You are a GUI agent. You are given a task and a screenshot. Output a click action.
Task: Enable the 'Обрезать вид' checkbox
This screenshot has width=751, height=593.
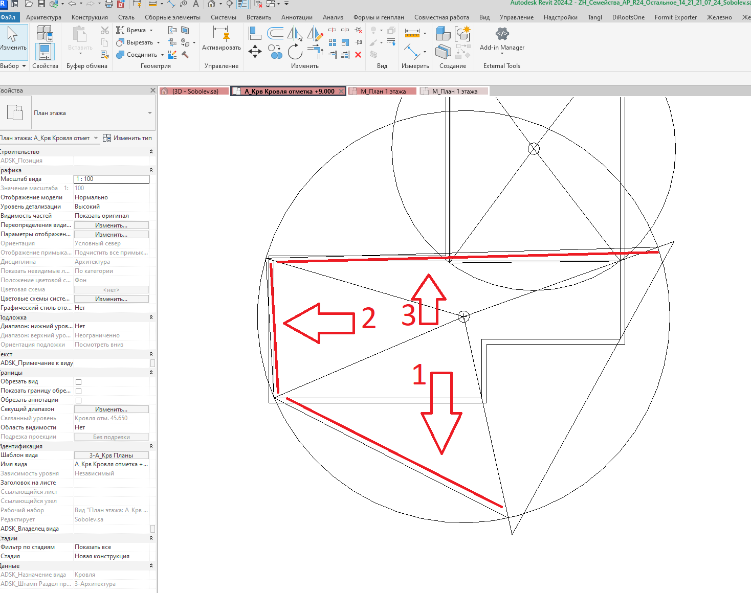[78, 382]
